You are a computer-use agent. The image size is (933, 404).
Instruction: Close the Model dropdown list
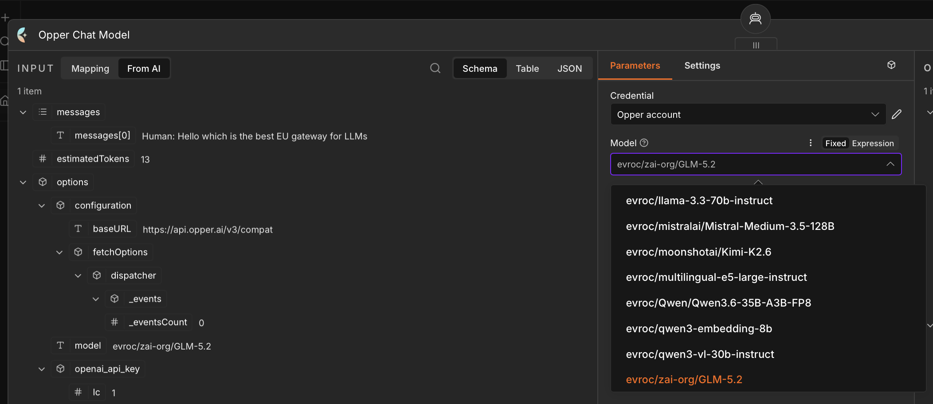point(890,164)
